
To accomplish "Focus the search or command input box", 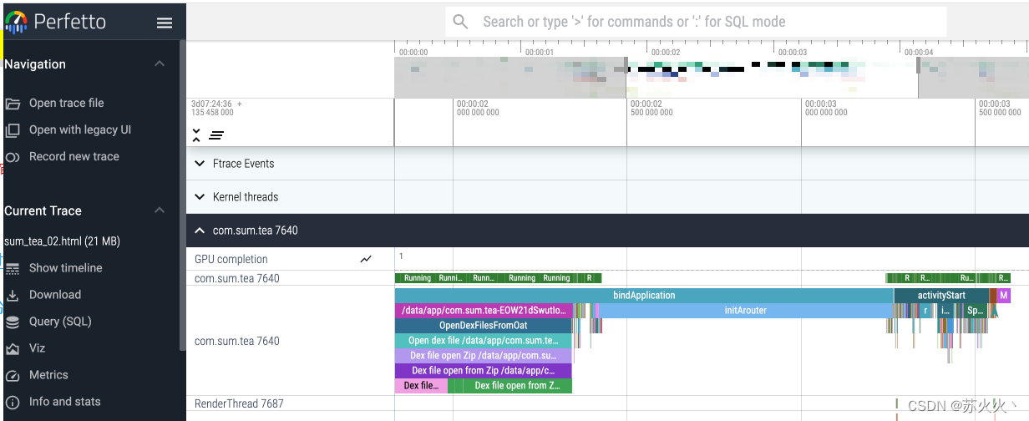I will point(696,22).
